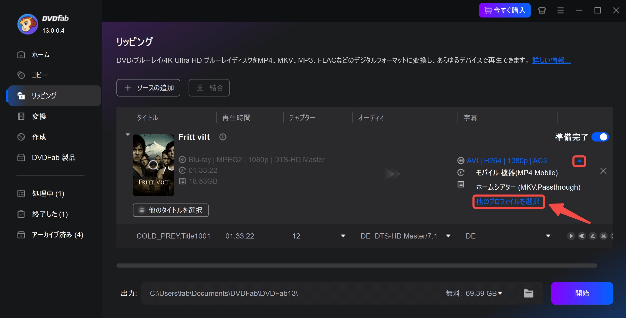This screenshot has width=626, height=318.
Task: Click the オーディオ column header
Action: (x=371, y=118)
